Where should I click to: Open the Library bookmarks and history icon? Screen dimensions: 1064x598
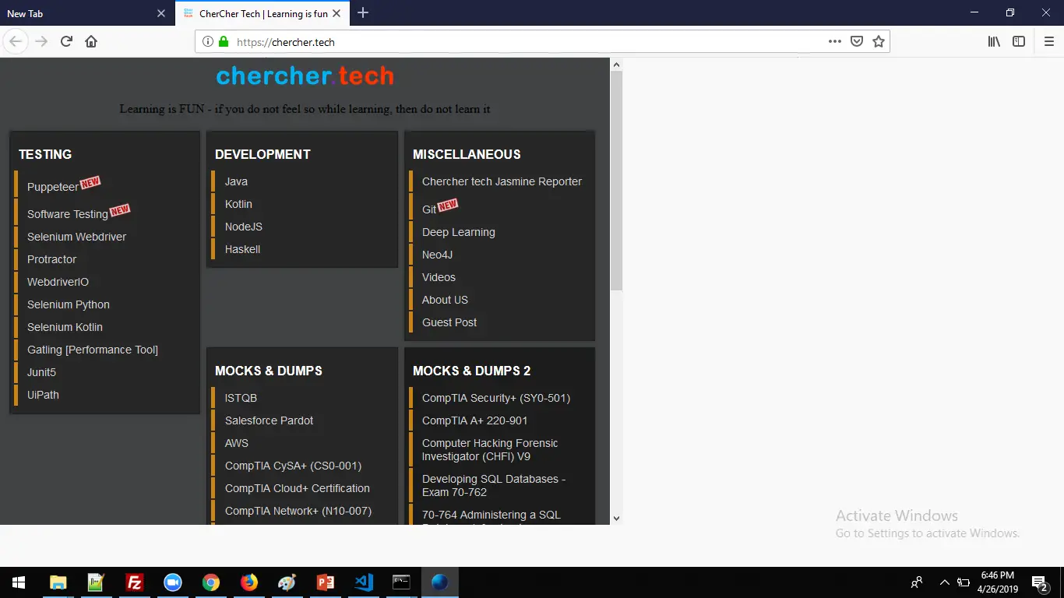click(x=994, y=42)
